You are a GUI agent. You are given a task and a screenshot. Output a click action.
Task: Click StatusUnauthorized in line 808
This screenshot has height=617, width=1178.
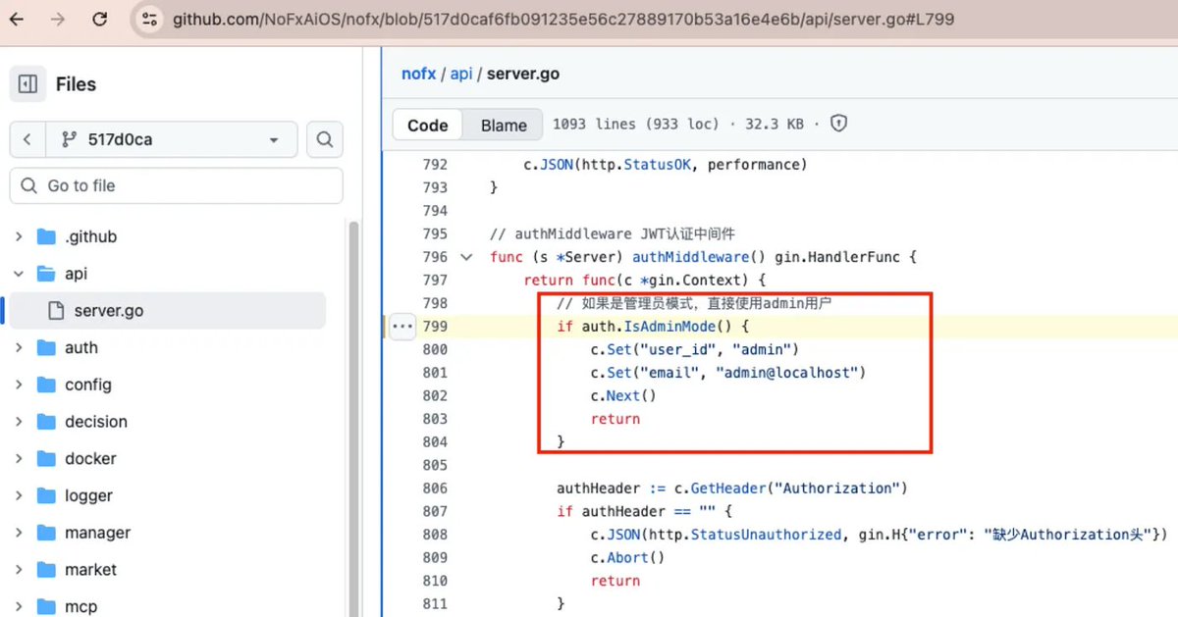click(767, 535)
